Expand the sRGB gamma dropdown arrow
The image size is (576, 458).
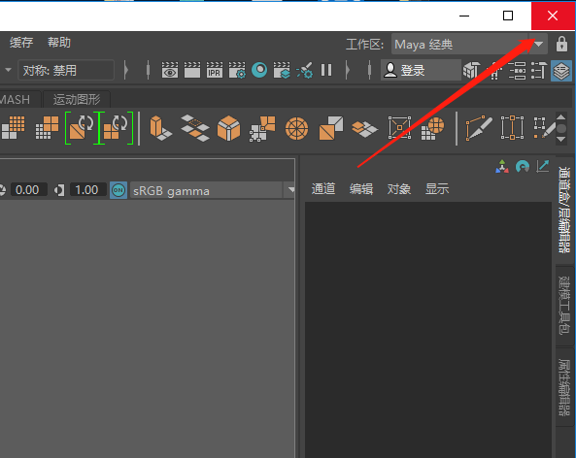pos(291,190)
